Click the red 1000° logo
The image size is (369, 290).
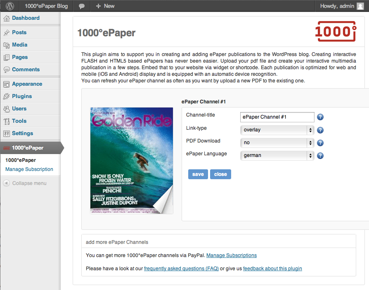point(336,31)
